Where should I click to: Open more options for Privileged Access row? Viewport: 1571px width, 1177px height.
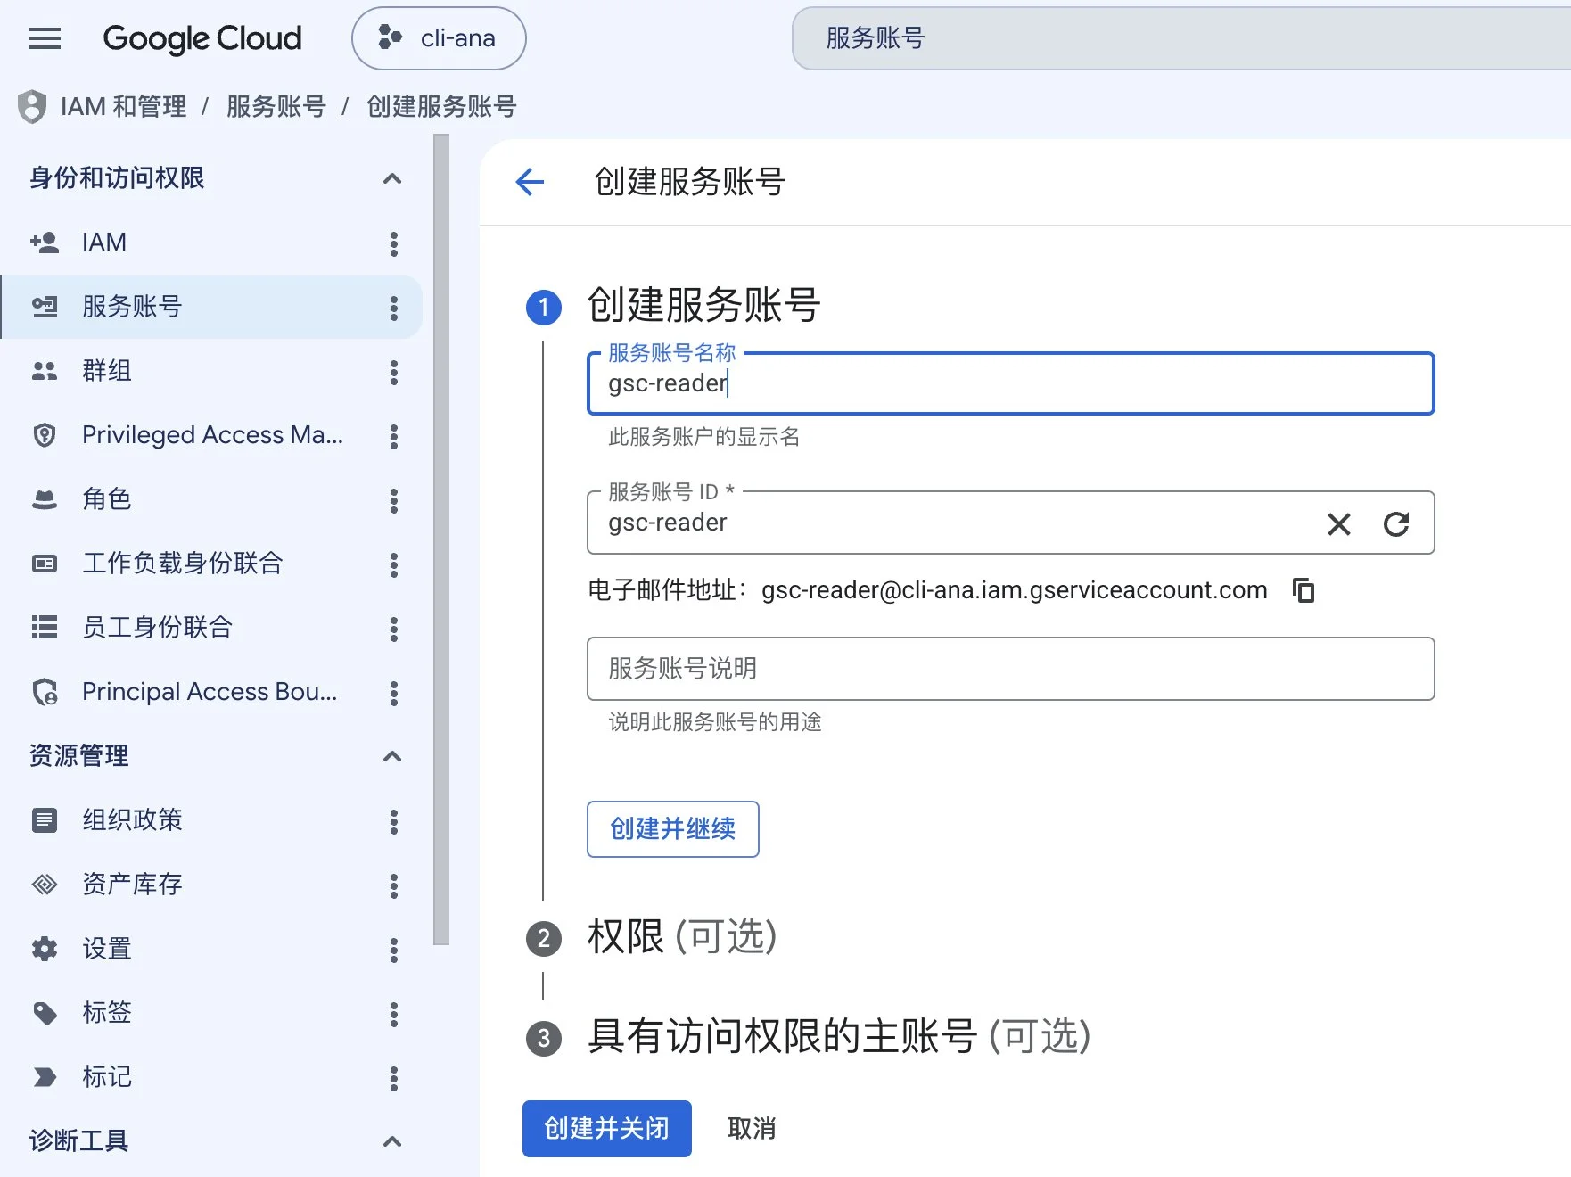click(x=394, y=436)
